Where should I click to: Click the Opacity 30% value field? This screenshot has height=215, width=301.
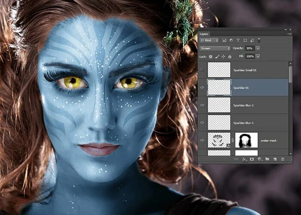(x=250, y=48)
